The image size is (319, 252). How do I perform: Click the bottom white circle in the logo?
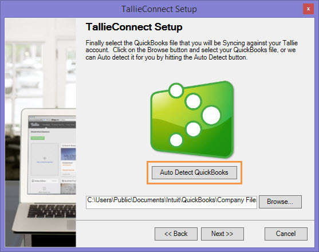tap(176, 140)
